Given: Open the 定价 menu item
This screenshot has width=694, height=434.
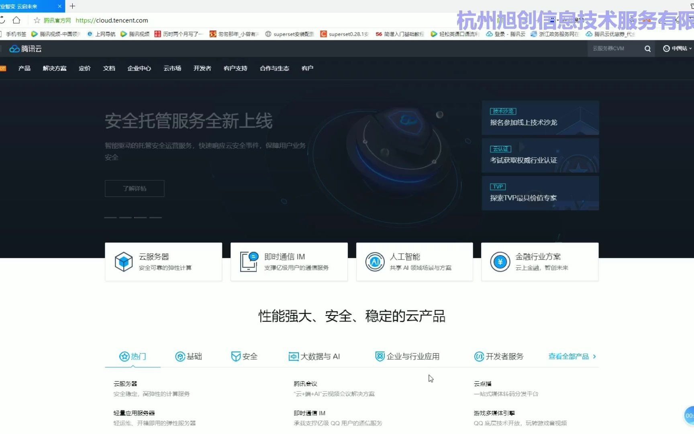Looking at the screenshot, I should pos(85,68).
